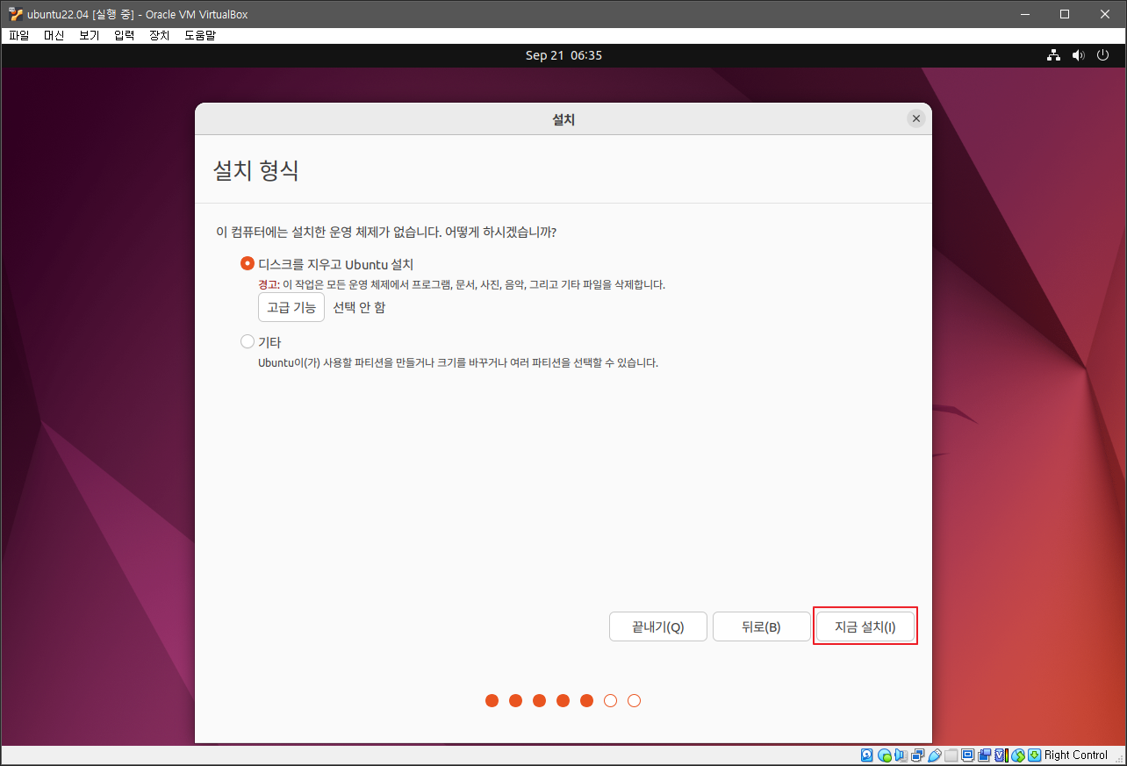Click the 경고 warning text line
Viewport: 1127px width, 766px height.
(462, 285)
